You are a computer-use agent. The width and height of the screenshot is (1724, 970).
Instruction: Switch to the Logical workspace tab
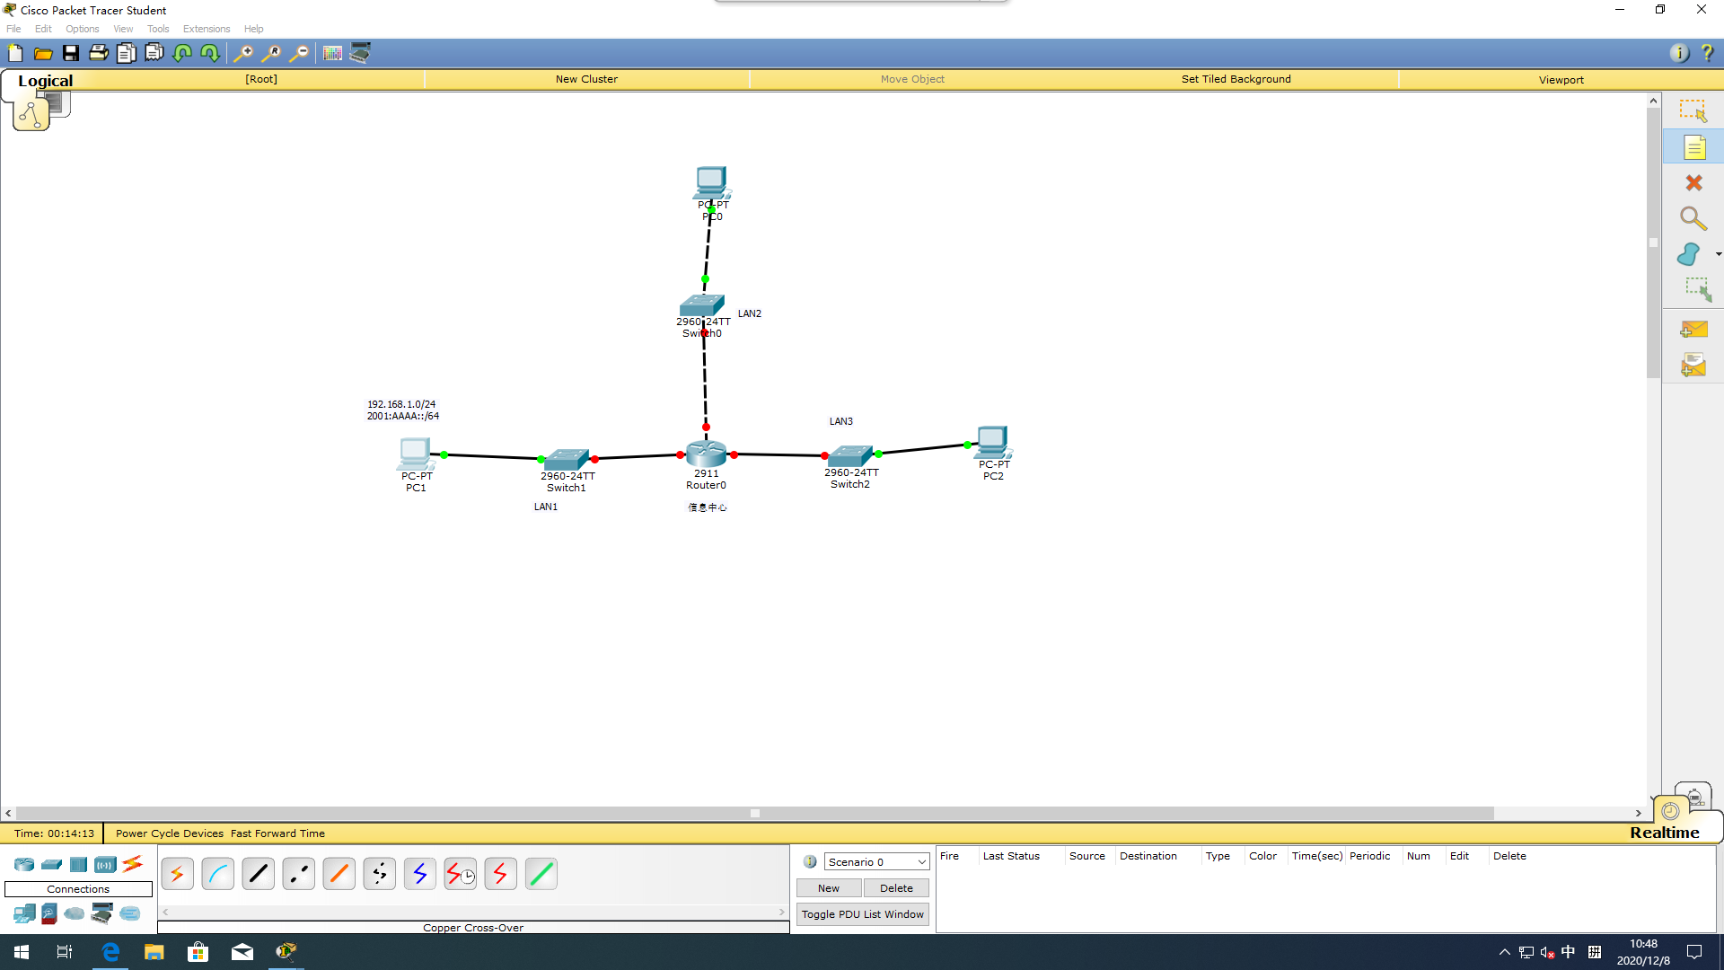click(x=45, y=80)
